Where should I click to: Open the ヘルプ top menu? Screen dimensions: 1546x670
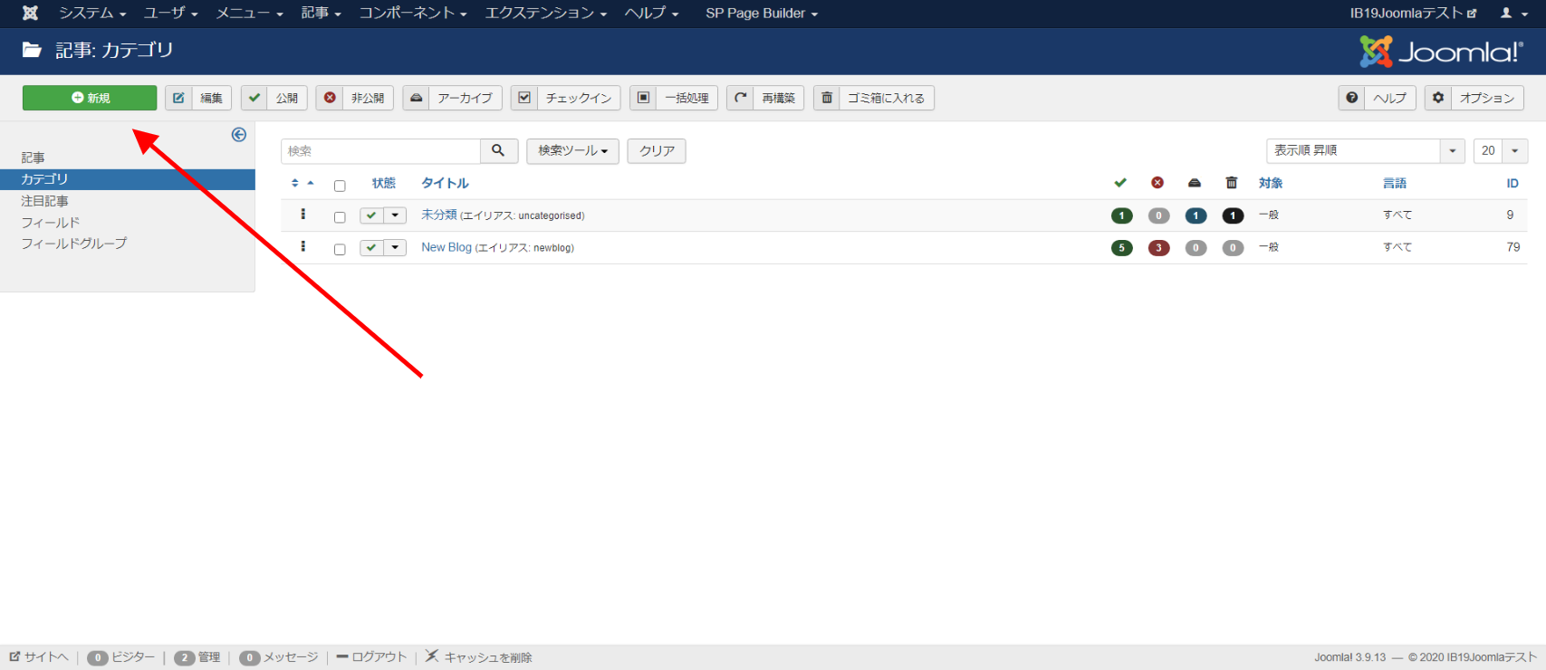click(x=651, y=13)
